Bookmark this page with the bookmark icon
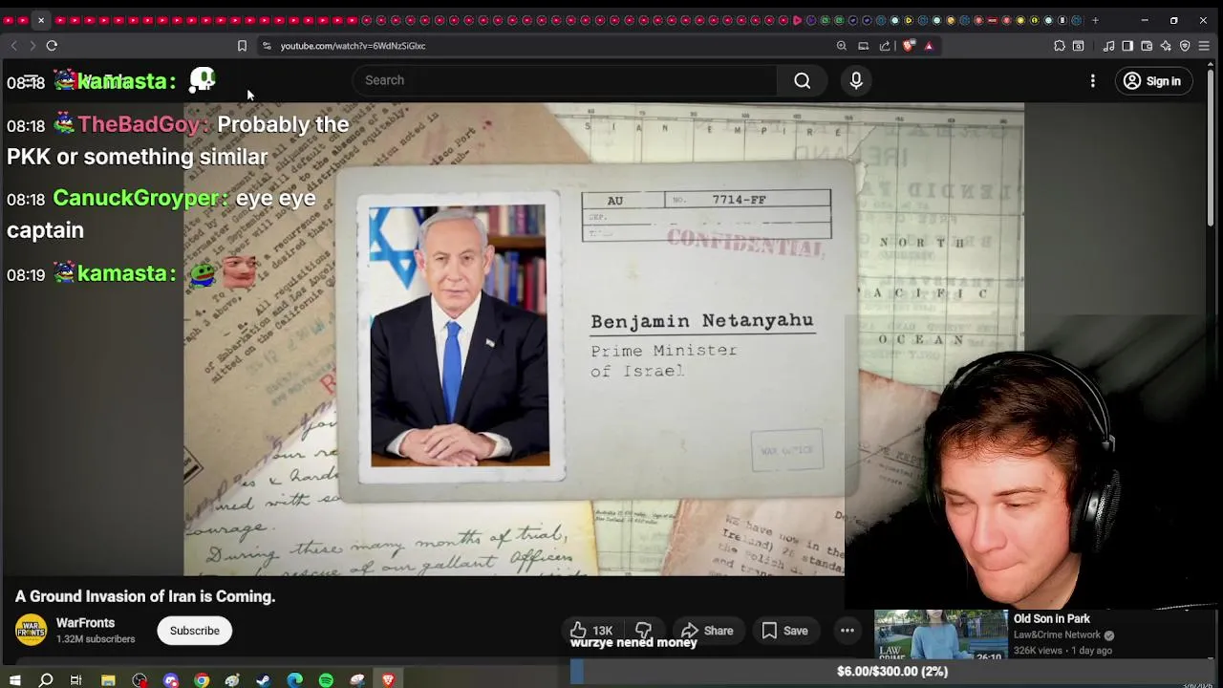Screen dimensions: 1223x688 (242, 45)
